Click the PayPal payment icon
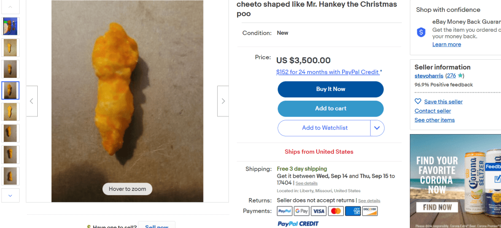This screenshot has width=501, height=228. 285,211
